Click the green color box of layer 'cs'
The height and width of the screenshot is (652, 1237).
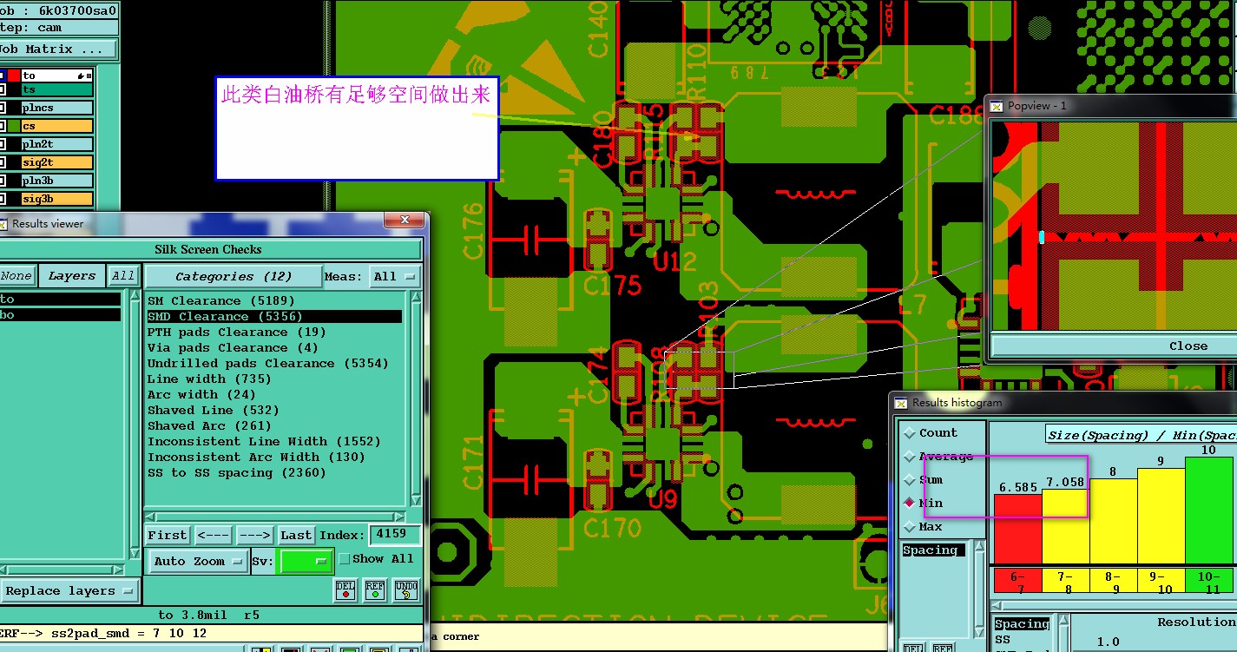pos(14,126)
